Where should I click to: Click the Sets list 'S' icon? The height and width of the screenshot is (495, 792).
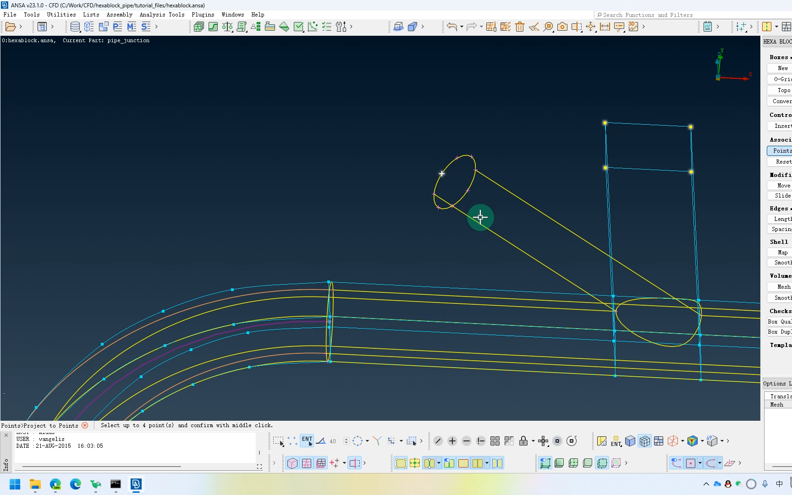point(146,27)
